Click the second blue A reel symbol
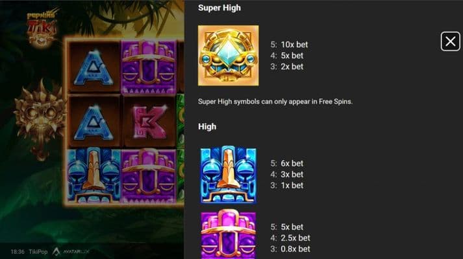Viewport: 463px width, 259px height. coord(94,122)
